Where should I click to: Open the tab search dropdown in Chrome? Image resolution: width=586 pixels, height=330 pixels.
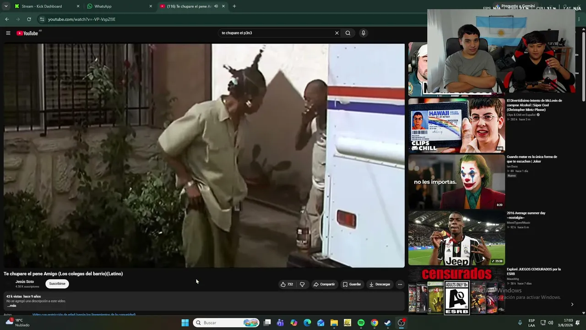tap(6, 6)
